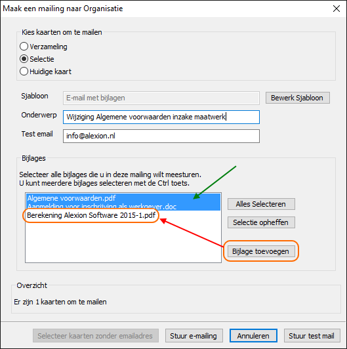347x349 pixels.
Task: Select Aanmelding voor inschrijving als werkgever.doc
Action: 123,207
